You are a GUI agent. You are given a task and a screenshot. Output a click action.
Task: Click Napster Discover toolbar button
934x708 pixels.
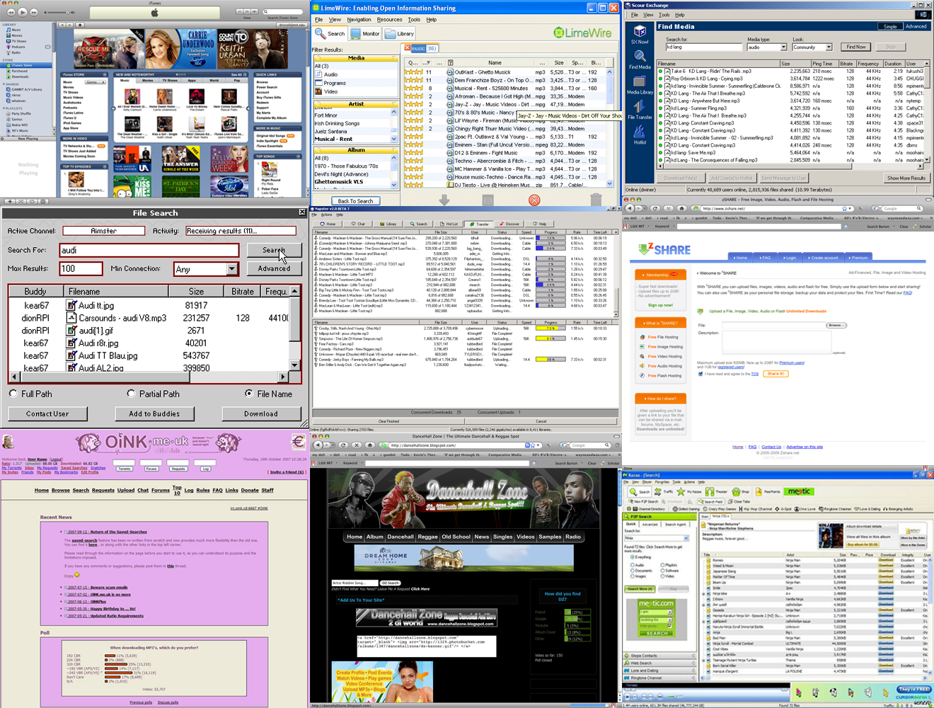click(510, 224)
